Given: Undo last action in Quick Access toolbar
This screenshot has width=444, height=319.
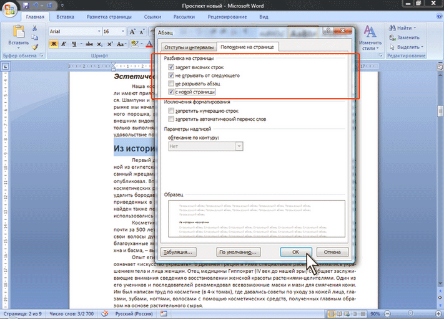Looking at the screenshot, I should pyautogui.click(x=36, y=6).
